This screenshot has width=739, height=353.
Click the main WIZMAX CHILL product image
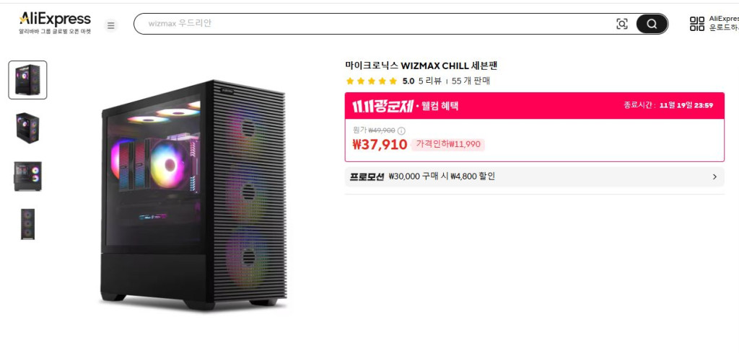193,195
